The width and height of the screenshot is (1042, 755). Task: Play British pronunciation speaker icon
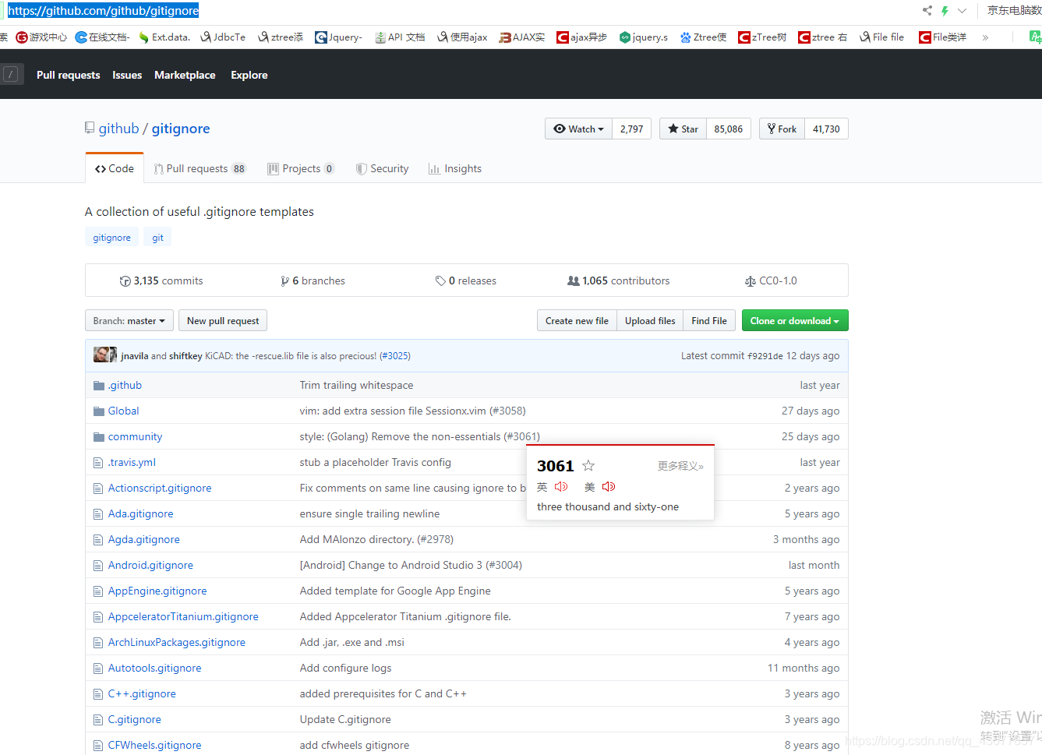click(x=561, y=486)
